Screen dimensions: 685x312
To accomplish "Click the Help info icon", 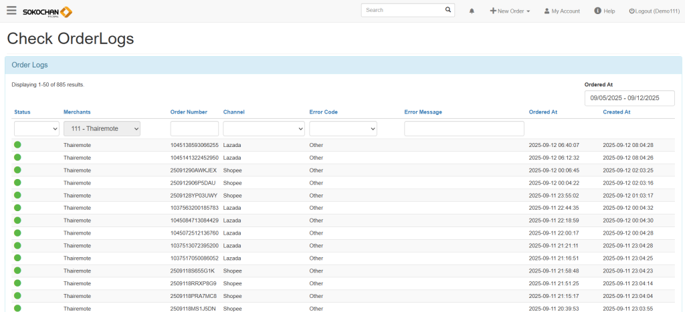I will click(597, 11).
